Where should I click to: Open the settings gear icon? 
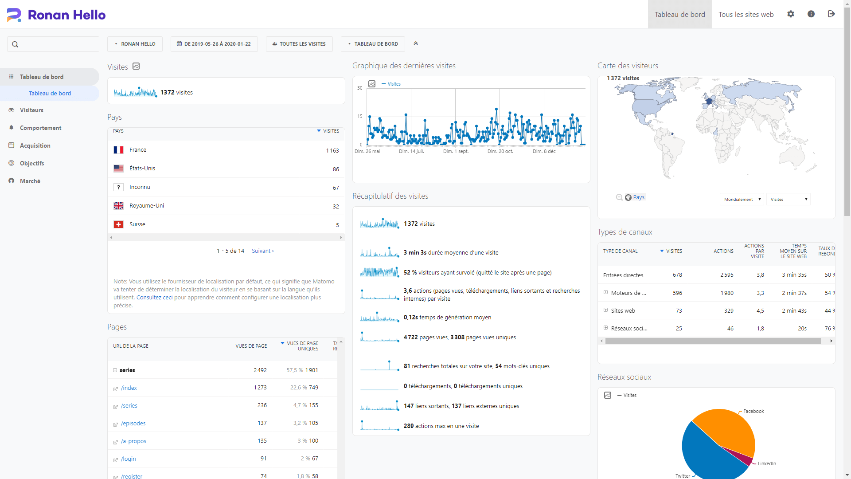pyautogui.click(x=791, y=14)
